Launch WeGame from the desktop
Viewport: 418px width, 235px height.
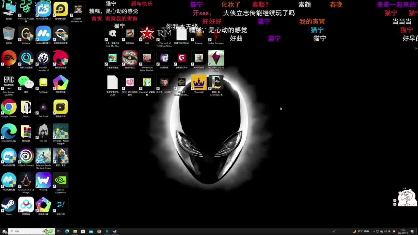pyautogui.click(x=26, y=35)
